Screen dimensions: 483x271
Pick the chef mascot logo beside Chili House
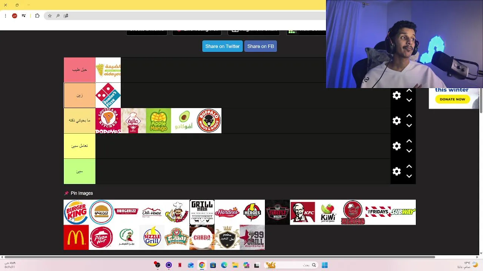177,212
